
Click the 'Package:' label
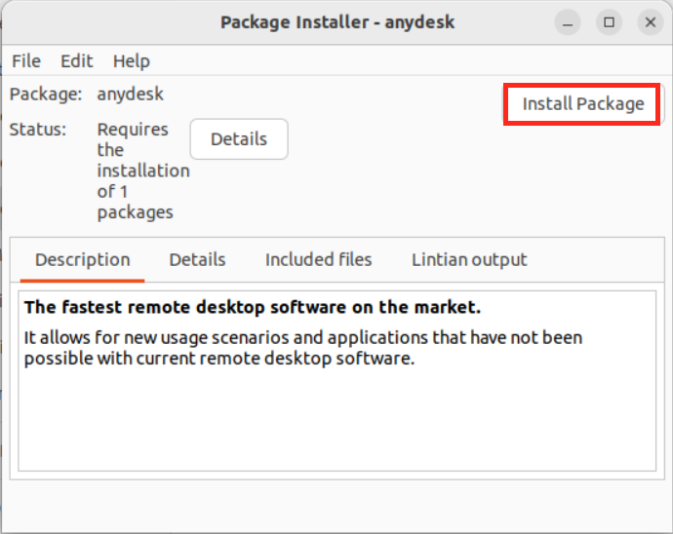[x=46, y=95]
